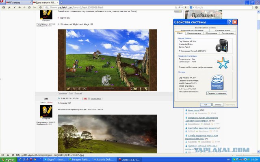
Task: Click OK in the system properties dialog
Action: click(206, 104)
